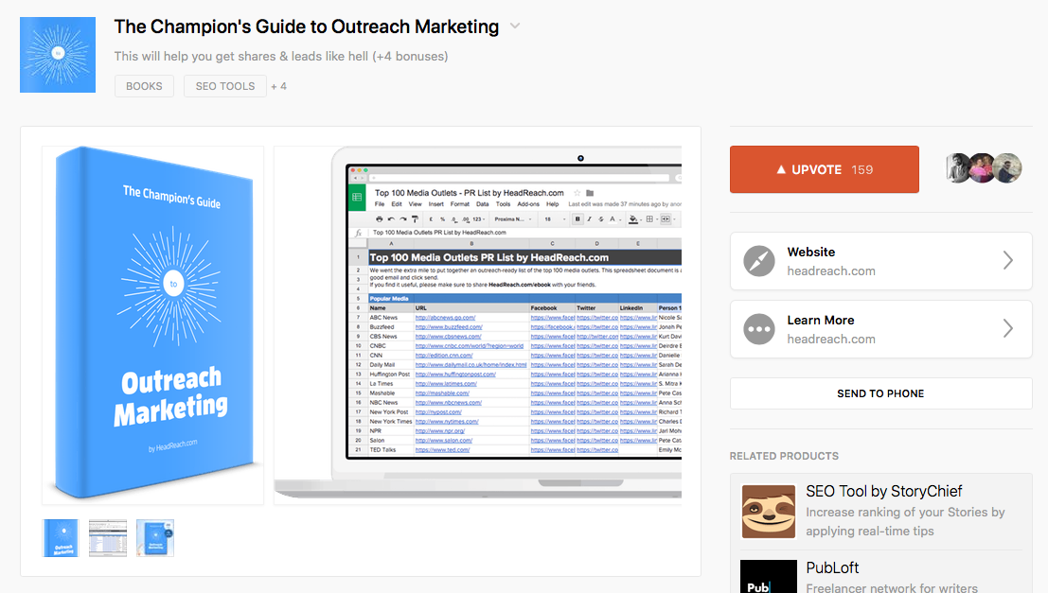Screen dimensions: 1048x593
Task: View the upvoter avatars
Action: [x=984, y=168]
